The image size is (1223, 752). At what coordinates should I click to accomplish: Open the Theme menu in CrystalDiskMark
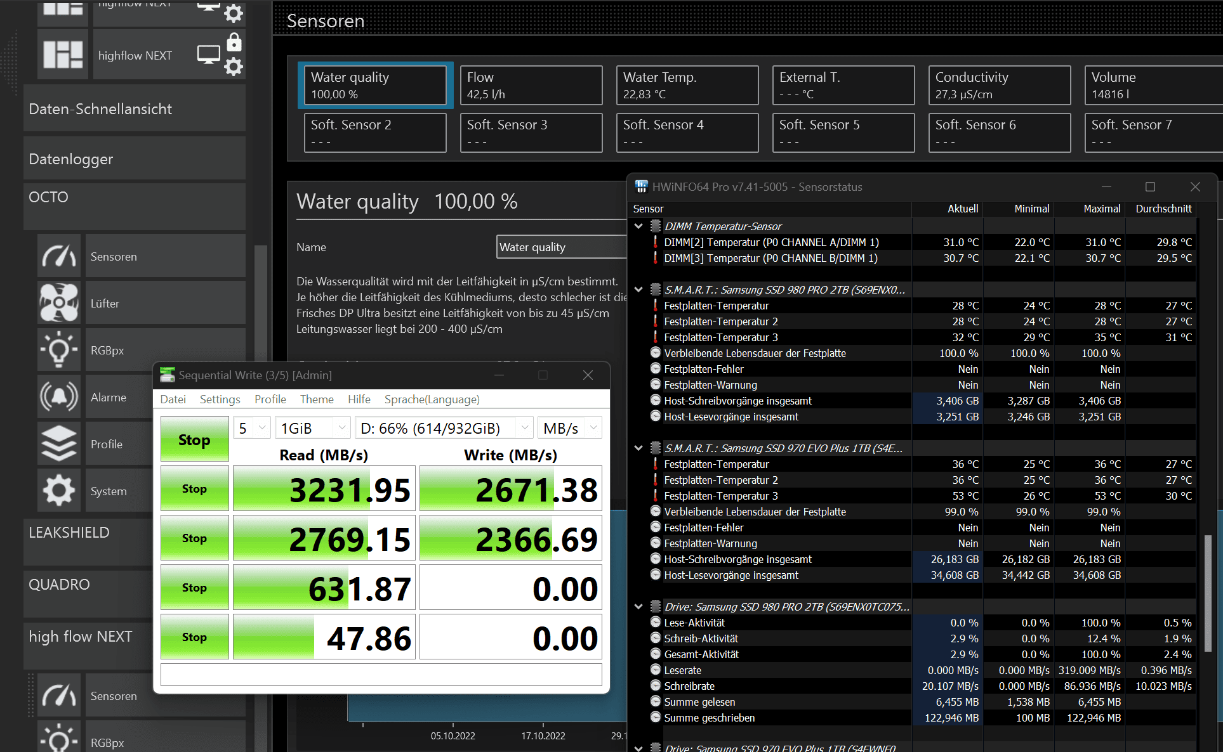[317, 399]
